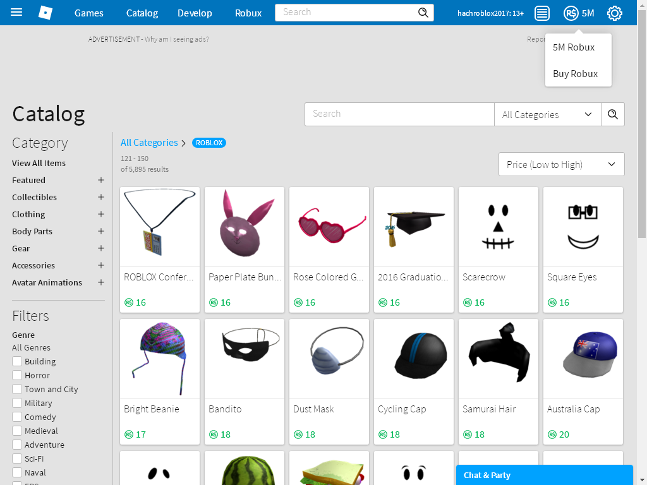Viewport: 647px width, 485px height.
Task: Toggle the Military genre checkbox
Action: (x=17, y=403)
